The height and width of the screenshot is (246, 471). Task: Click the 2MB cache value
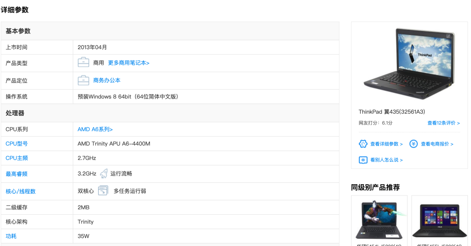click(83, 207)
